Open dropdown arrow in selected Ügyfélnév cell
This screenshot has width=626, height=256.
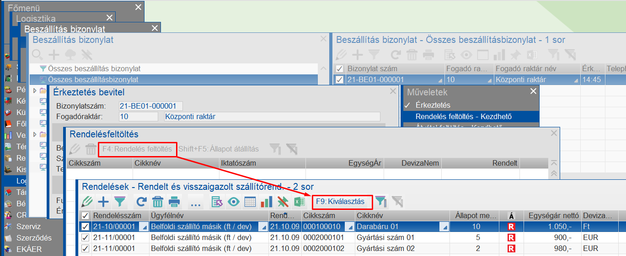pyautogui.click(x=264, y=227)
